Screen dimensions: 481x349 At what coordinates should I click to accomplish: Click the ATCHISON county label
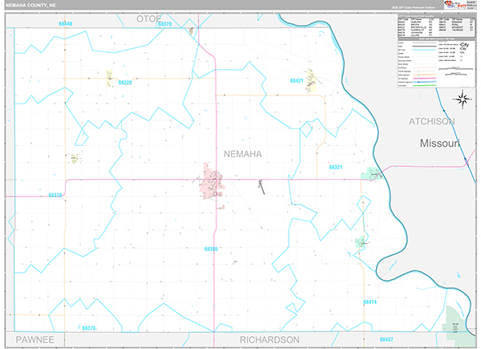point(431,121)
